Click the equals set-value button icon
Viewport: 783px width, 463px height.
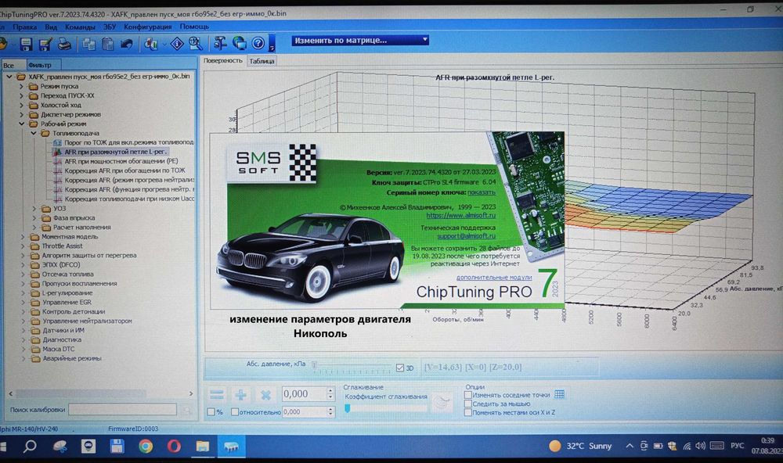pyautogui.click(x=217, y=395)
